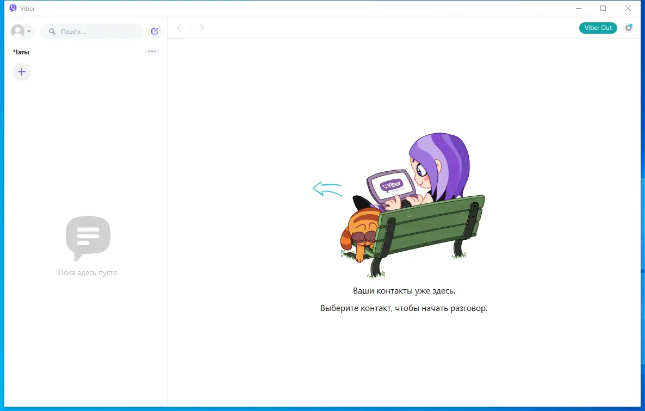Click the compose new message icon

click(154, 31)
